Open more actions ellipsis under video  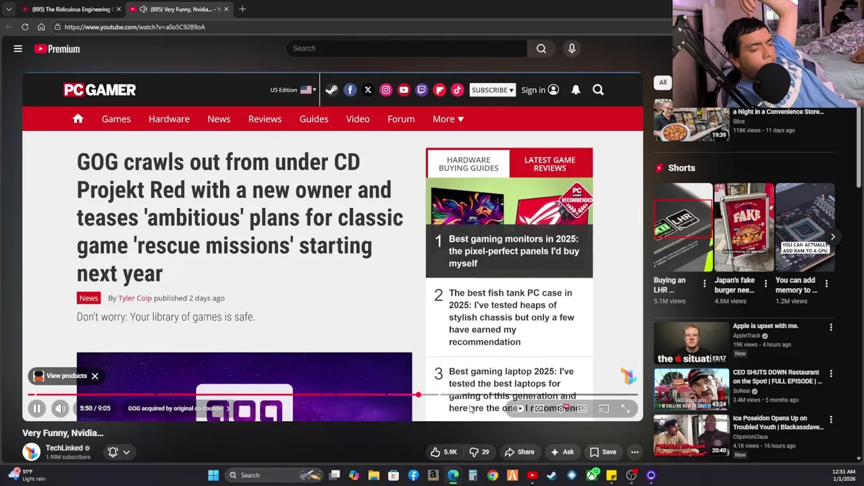tap(634, 452)
